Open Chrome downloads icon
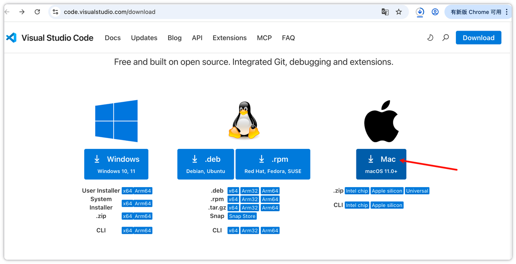516x264 pixels. [420, 12]
